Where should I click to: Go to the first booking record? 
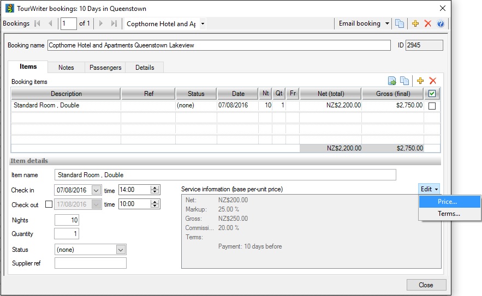pyautogui.click(x=37, y=23)
